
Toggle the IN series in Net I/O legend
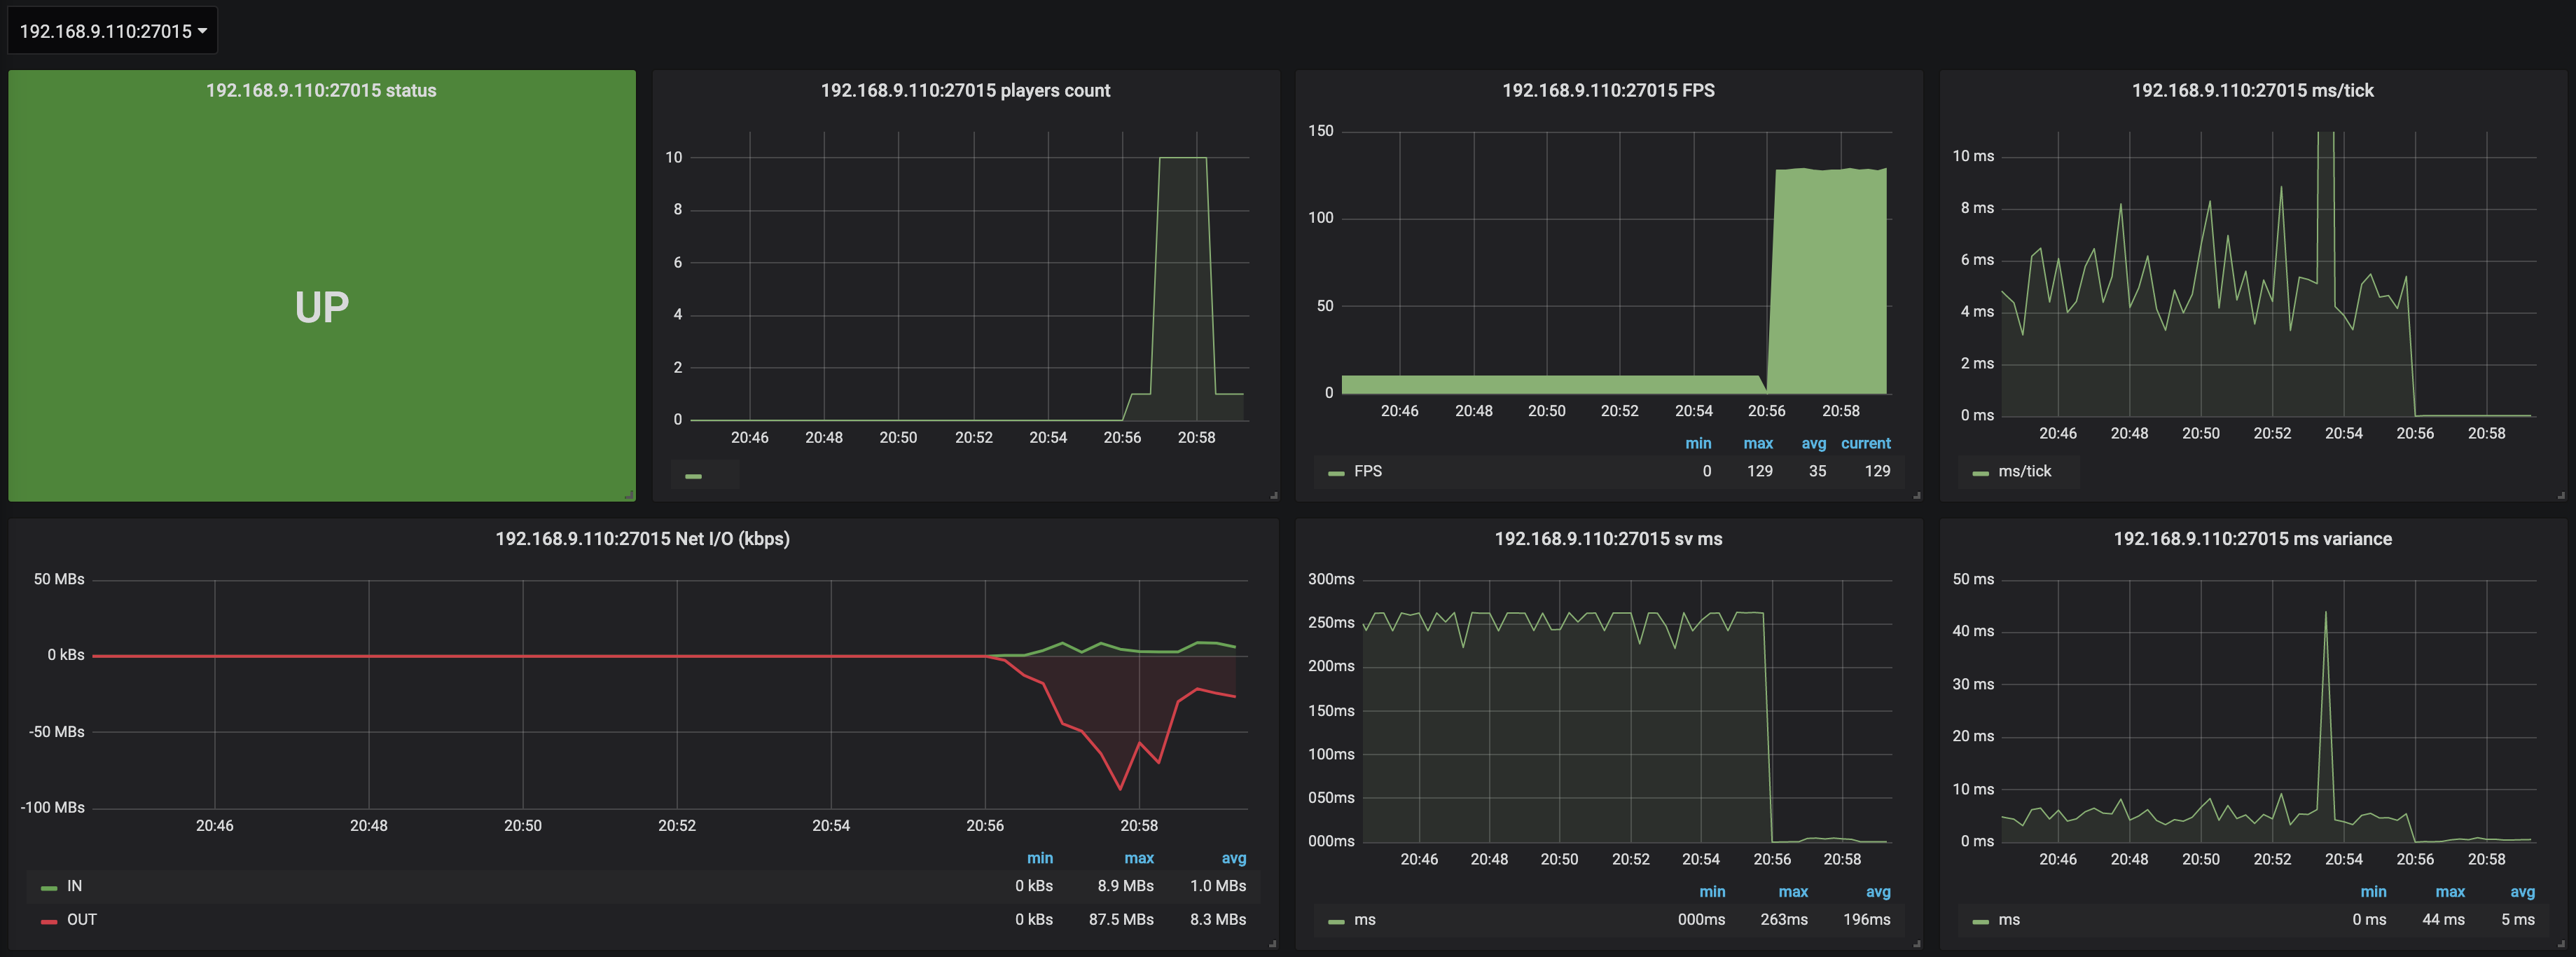pyautogui.click(x=74, y=886)
